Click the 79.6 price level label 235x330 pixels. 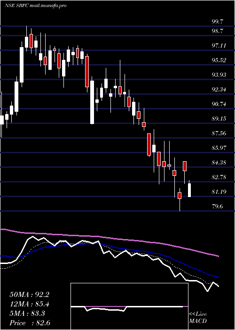click(217, 206)
